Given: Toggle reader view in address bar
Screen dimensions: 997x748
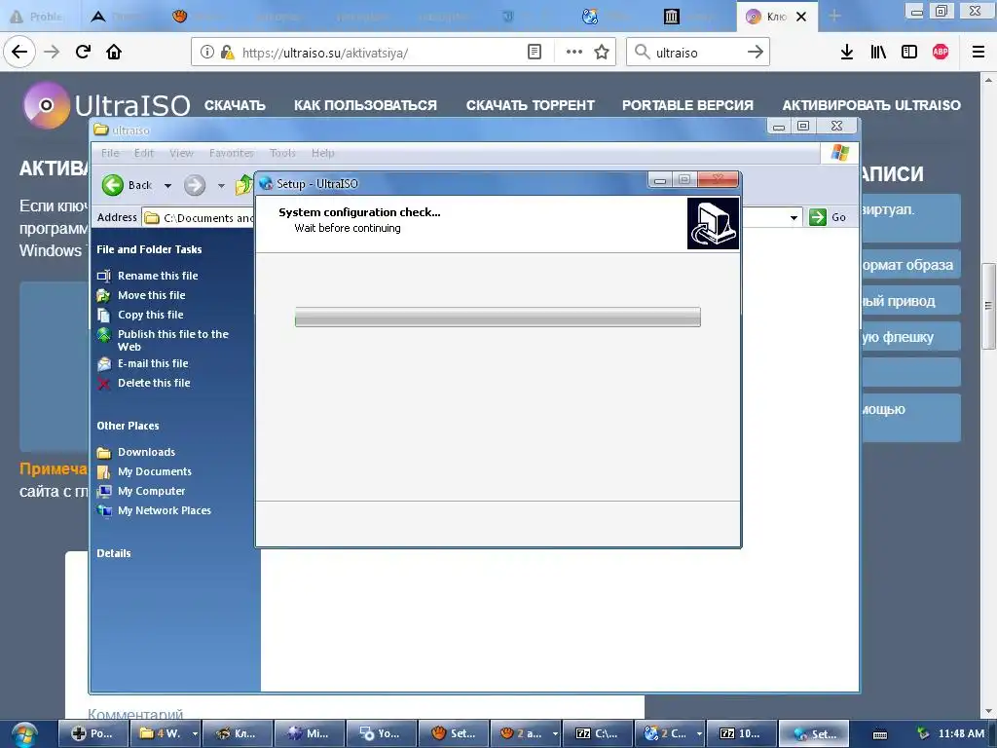Looking at the screenshot, I should tap(535, 53).
